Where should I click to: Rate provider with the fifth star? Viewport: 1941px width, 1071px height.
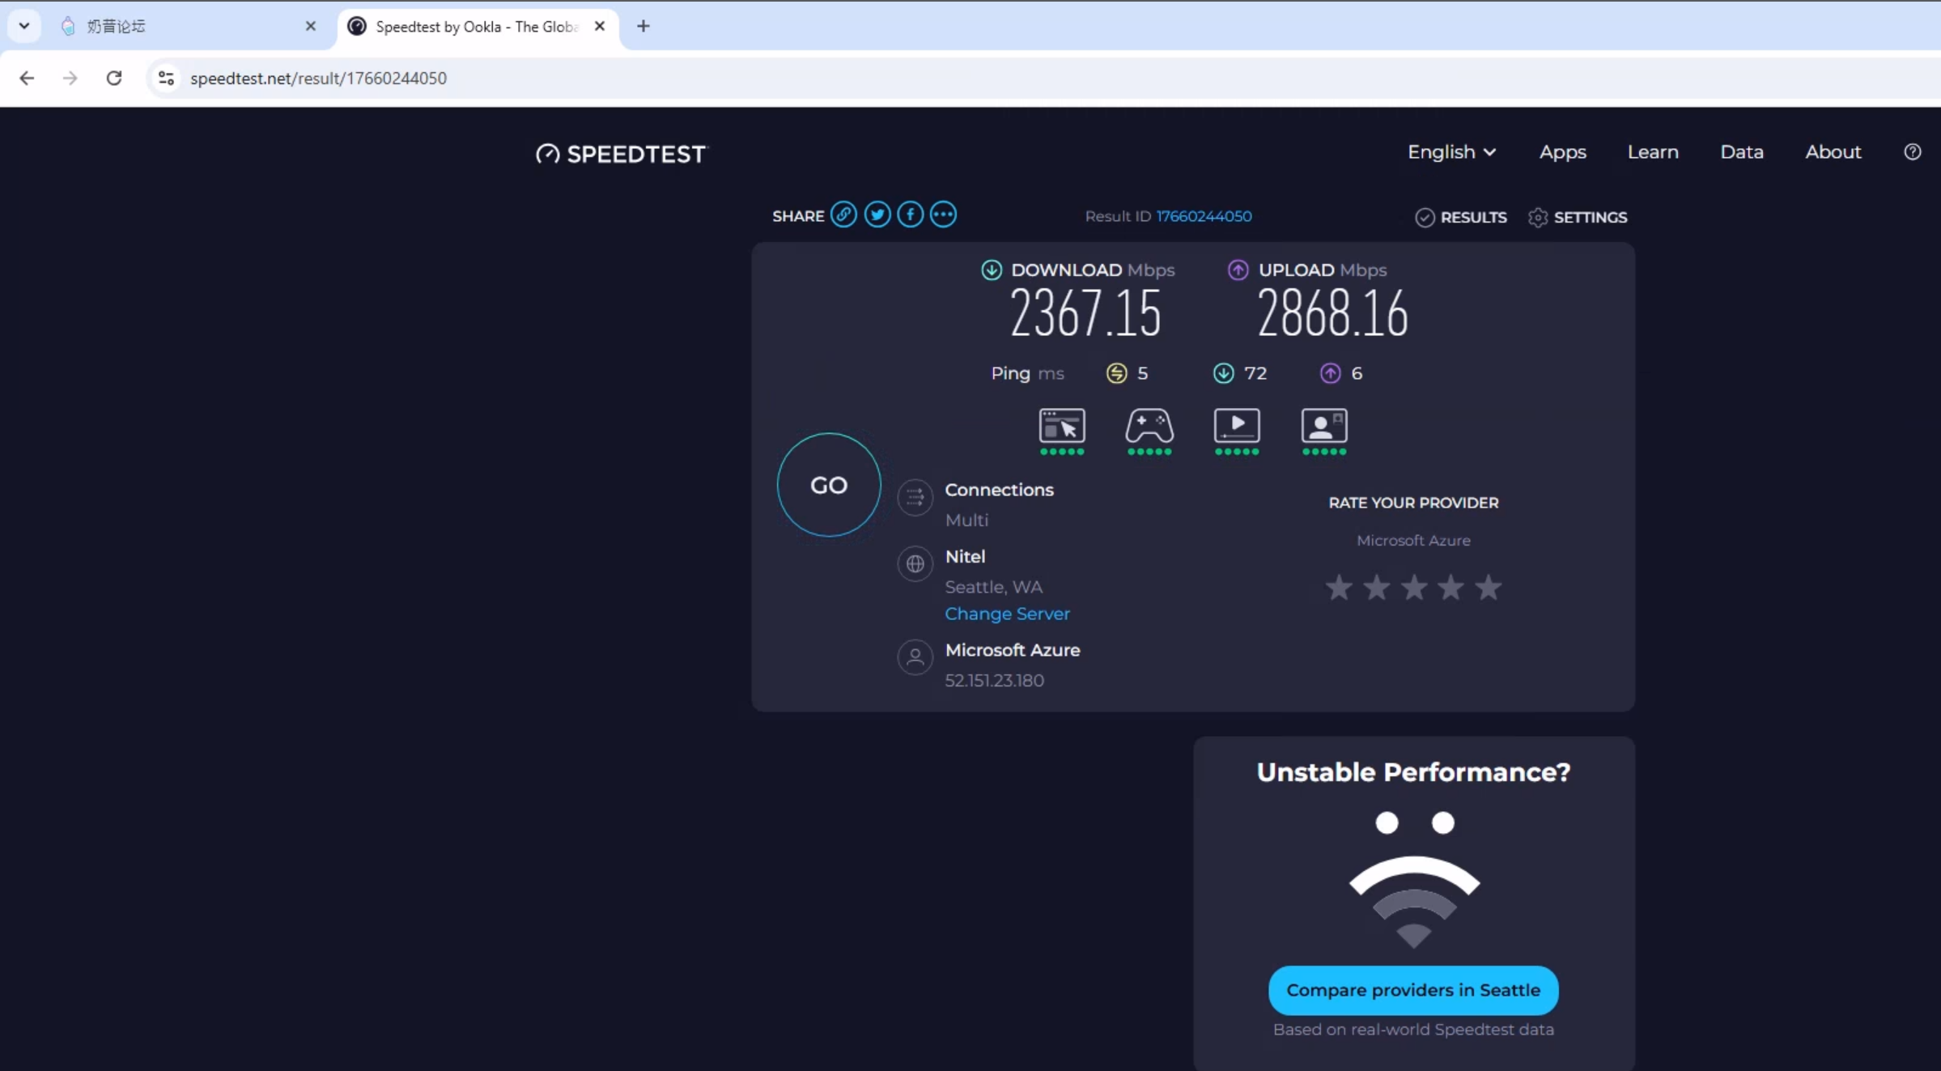click(x=1488, y=588)
